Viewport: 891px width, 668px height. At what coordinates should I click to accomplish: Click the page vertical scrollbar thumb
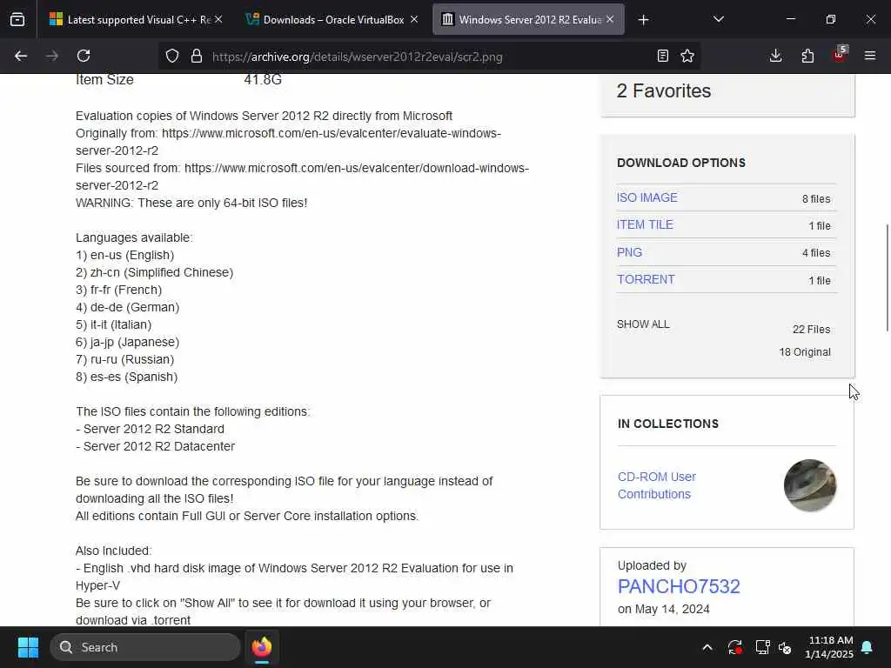point(887,277)
